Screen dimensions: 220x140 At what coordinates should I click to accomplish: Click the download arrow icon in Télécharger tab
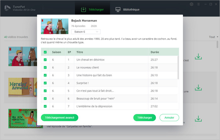coord(84,9)
